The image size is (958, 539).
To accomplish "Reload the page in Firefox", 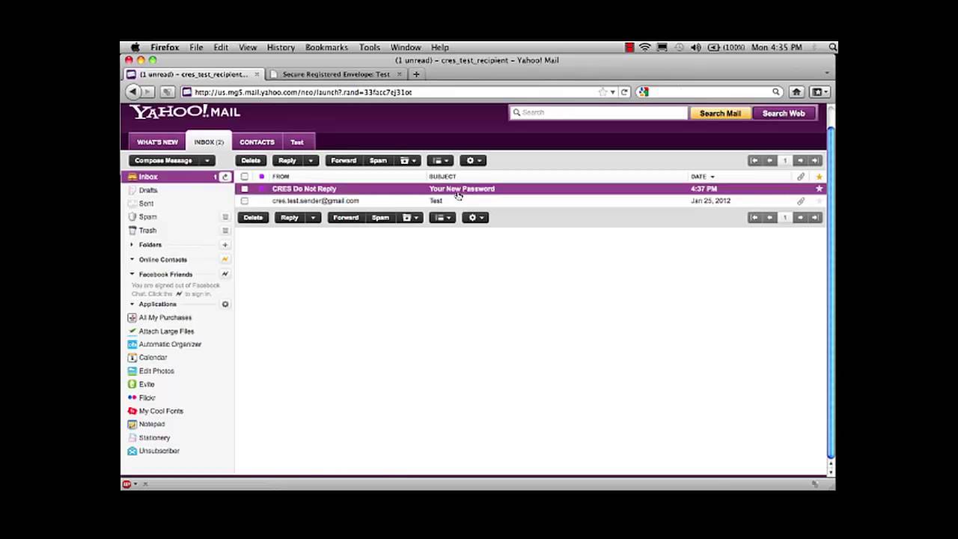I will click(624, 92).
